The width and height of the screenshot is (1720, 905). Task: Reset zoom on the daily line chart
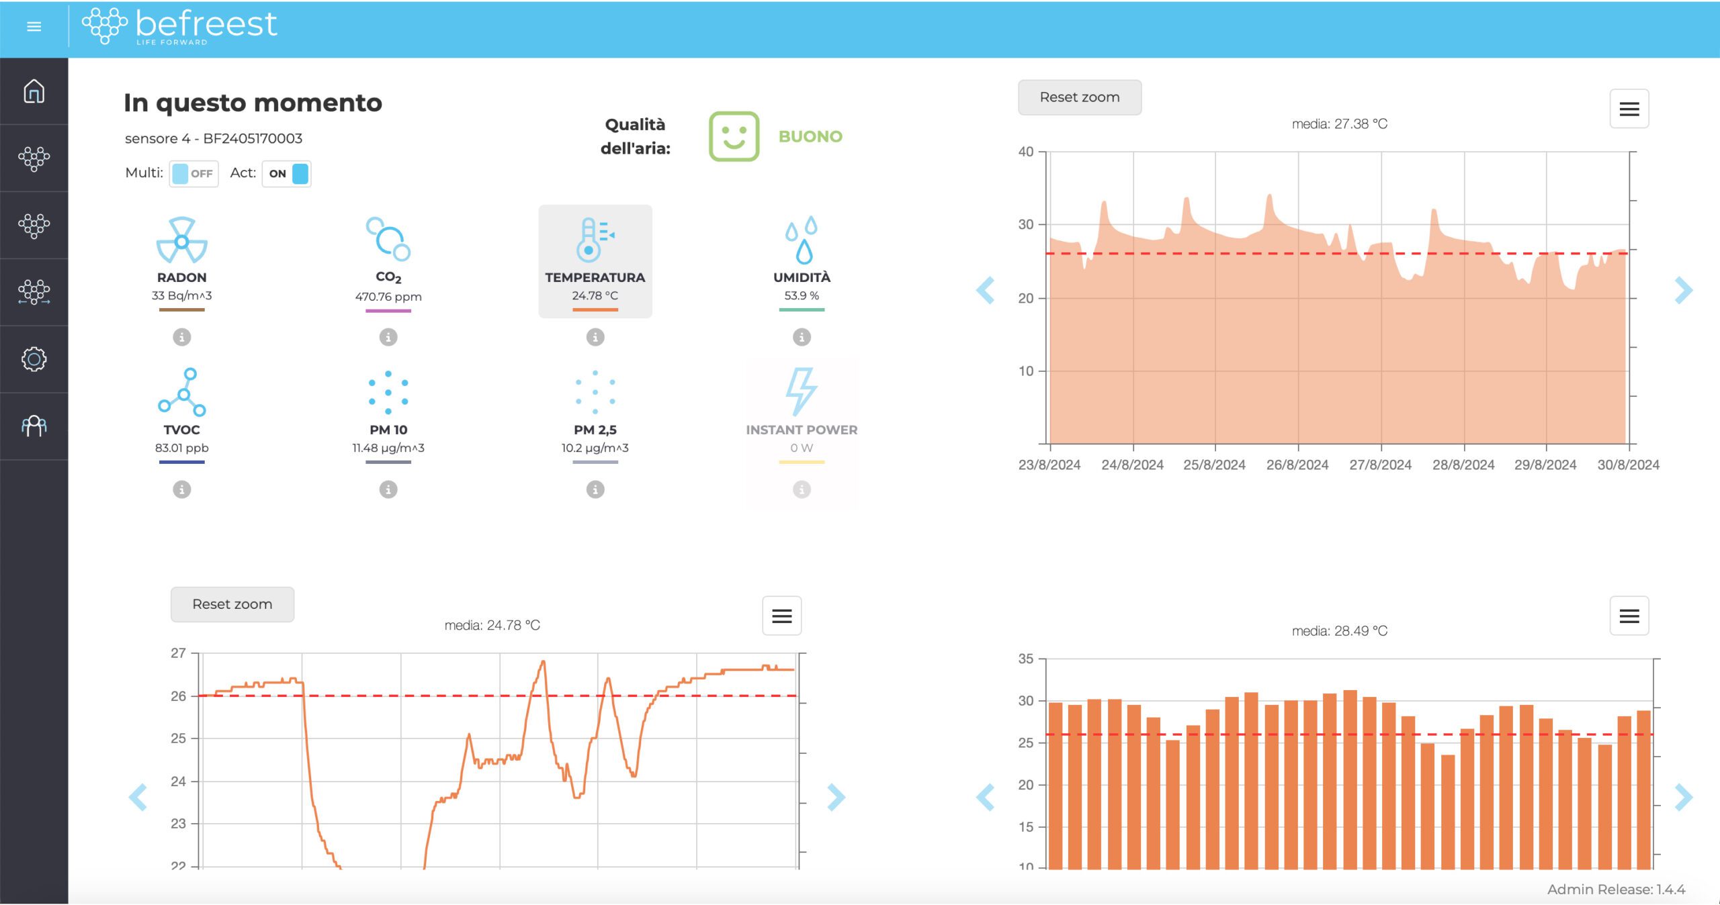point(232,604)
